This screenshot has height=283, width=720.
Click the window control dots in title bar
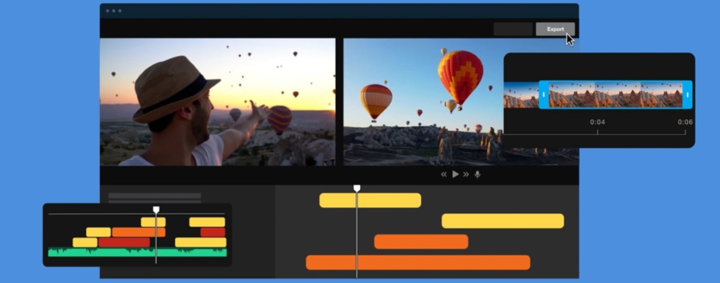114,11
